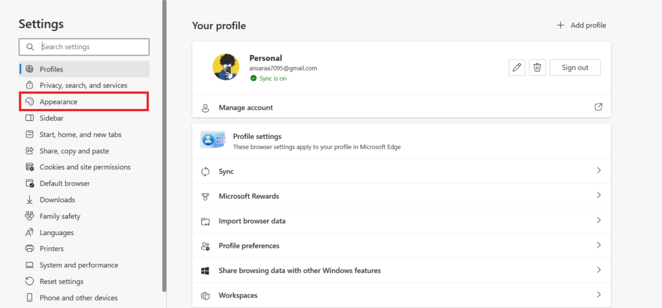The width and height of the screenshot is (662, 308).
Task: Open Languages settings
Action: 84,232
